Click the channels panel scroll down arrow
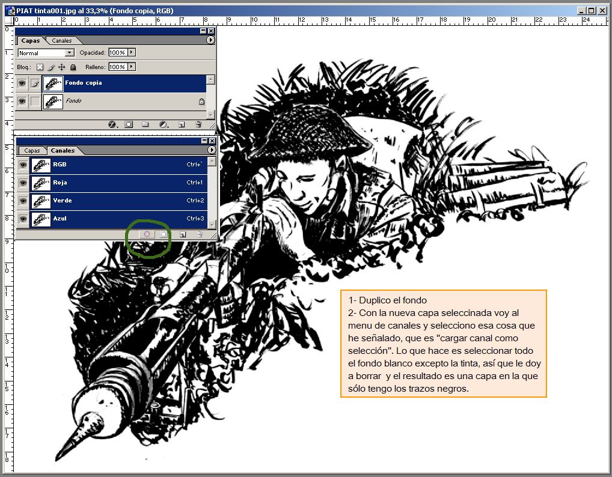 click(x=212, y=224)
